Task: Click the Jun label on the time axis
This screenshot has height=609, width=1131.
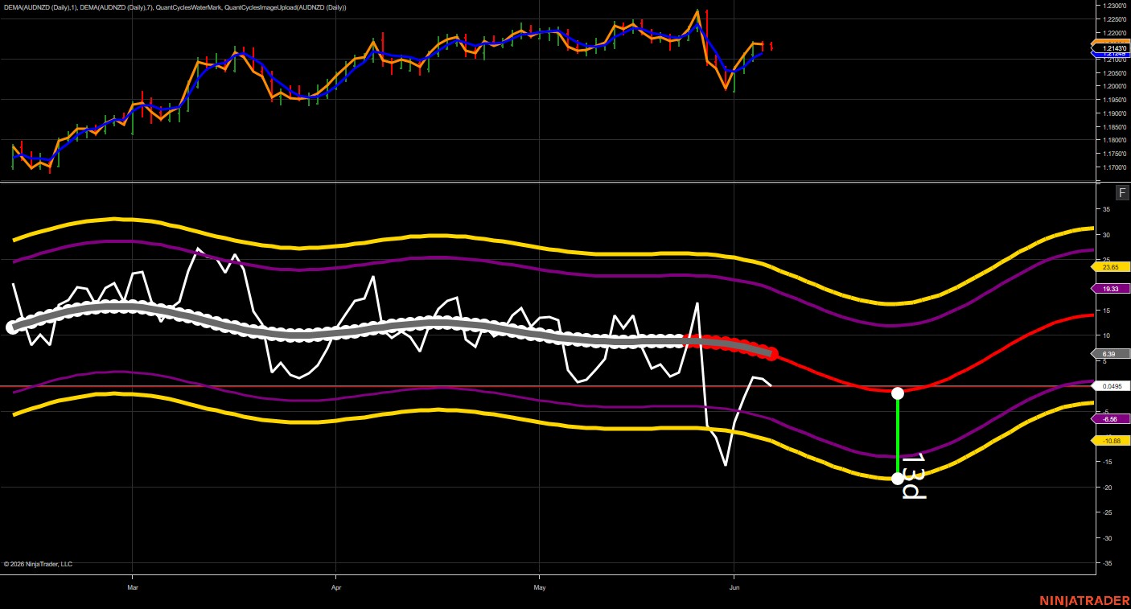Action: 734,587
